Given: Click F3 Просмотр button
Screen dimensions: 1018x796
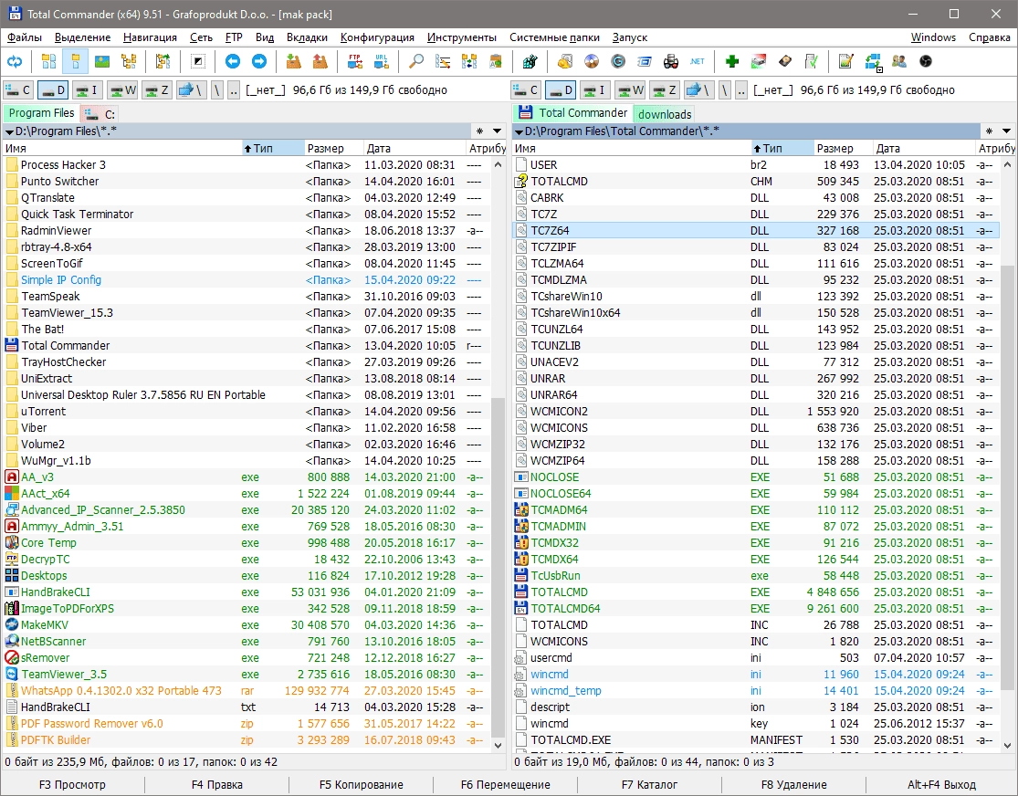Looking at the screenshot, I should coord(72,784).
